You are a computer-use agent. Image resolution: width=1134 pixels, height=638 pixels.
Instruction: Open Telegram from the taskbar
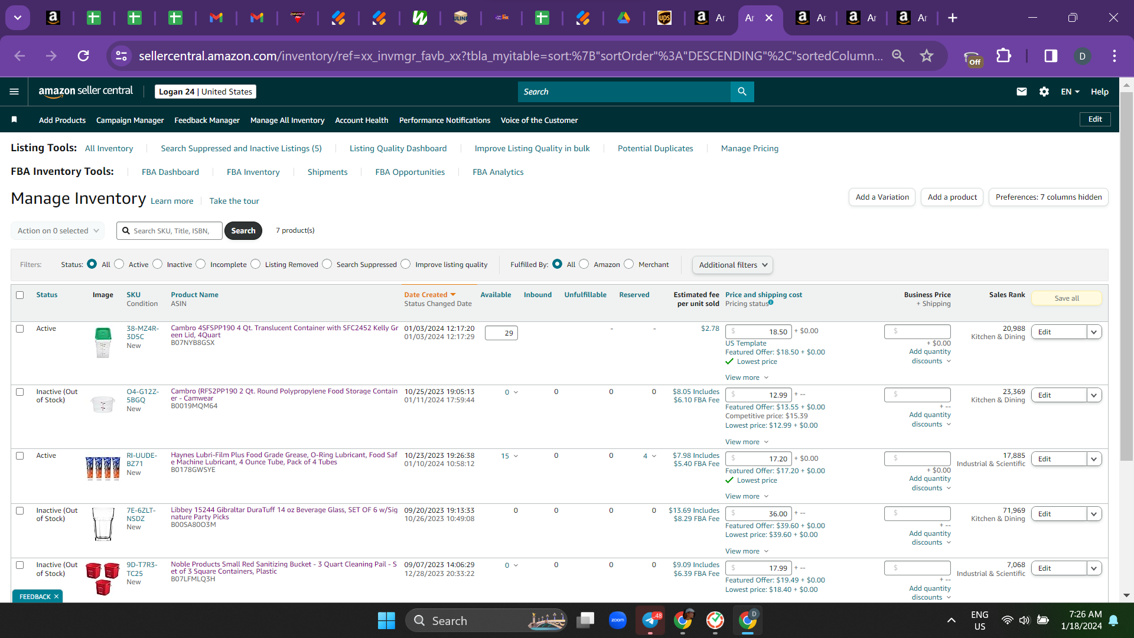(x=650, y=620)
